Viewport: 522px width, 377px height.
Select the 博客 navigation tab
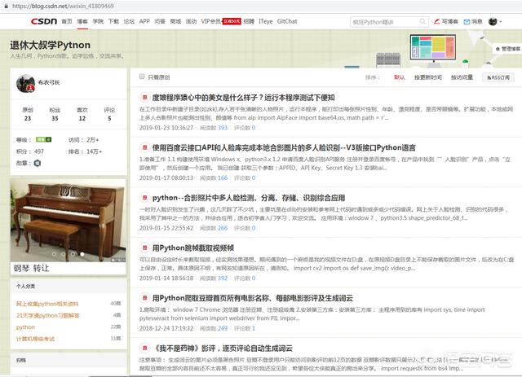(82, 21)
